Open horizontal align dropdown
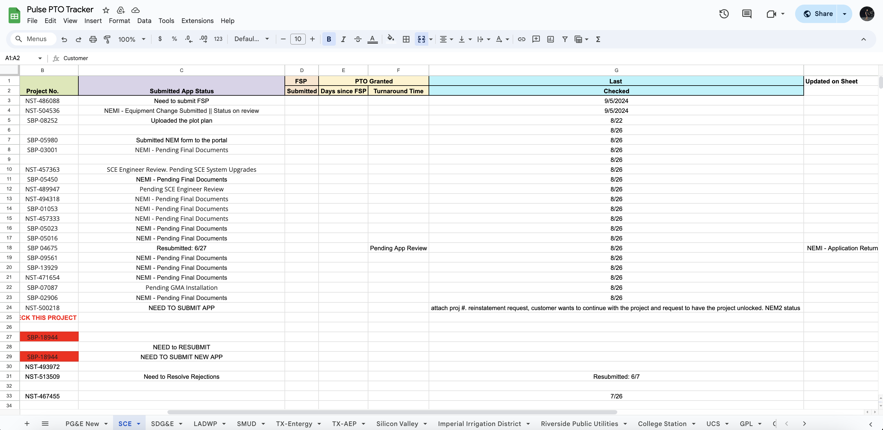The width and height of the screenshot is (883, 430). (x=446, y=39)
